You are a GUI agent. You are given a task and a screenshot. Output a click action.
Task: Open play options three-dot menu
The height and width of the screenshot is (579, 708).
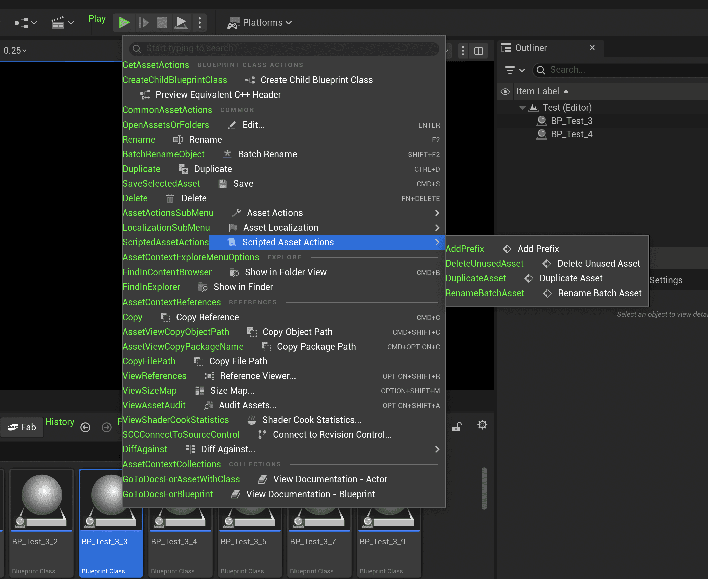coord(200,23)
